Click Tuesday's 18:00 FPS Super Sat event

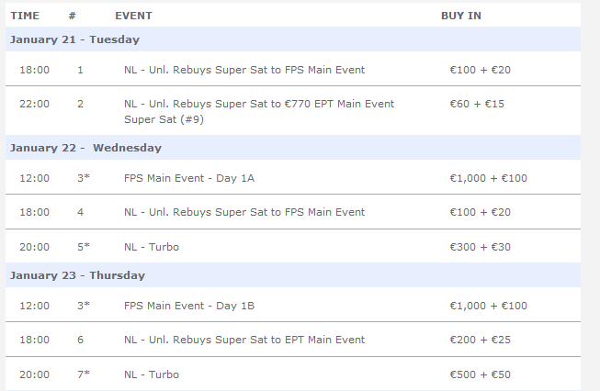pyautogui.click(x=244, y=70)
